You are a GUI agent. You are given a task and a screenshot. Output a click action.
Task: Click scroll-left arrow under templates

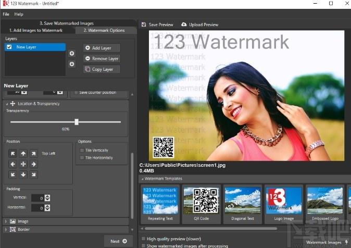tap(142, 229)
